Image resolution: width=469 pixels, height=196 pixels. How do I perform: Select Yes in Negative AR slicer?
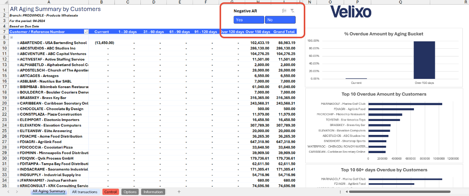point(249,20)
